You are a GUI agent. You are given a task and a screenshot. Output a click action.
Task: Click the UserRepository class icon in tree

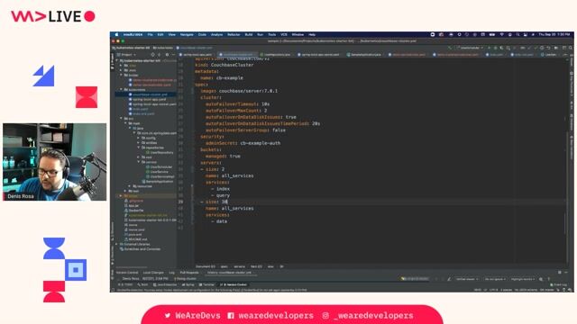pos(148,152)
